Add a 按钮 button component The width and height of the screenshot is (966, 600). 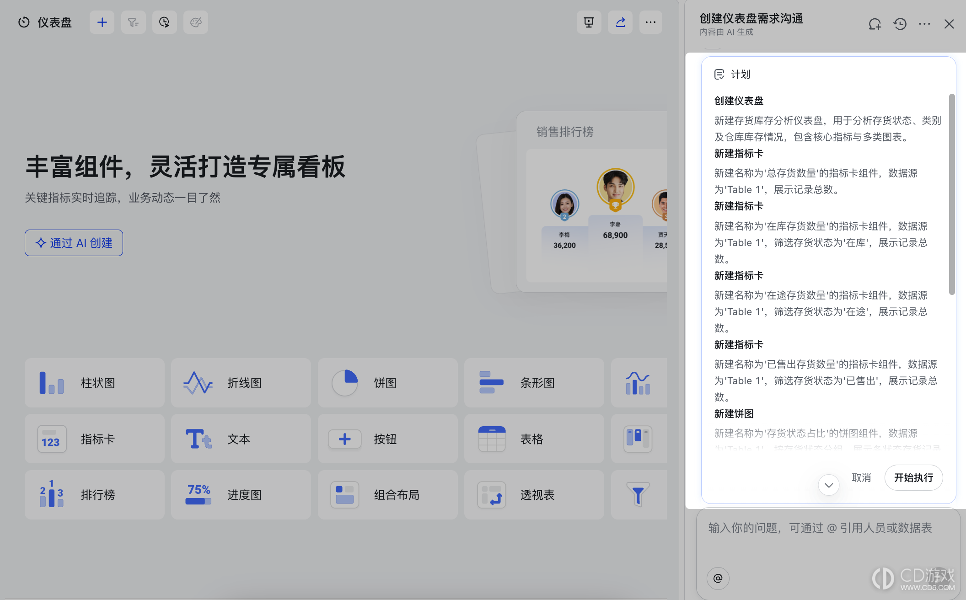click(x=388, y=439)
